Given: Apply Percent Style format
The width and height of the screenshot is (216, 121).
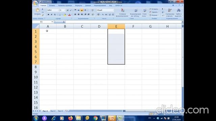Looking at the screenshot, I should click(x=103, y=14).
